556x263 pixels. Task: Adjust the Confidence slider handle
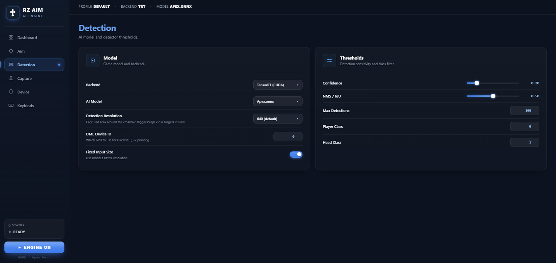[477, 83]
